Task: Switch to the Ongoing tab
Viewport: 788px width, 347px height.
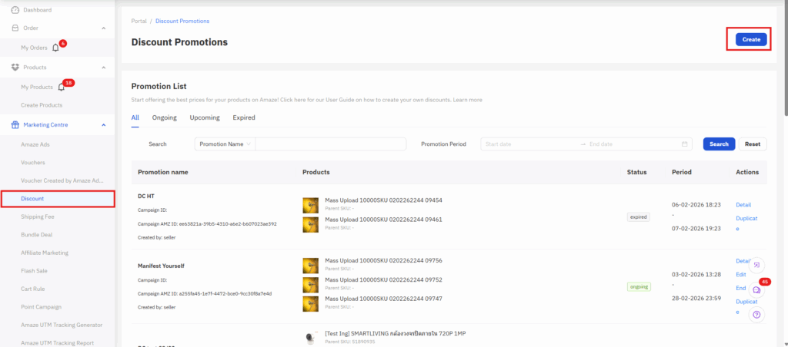Action: (x=164, y=117)
